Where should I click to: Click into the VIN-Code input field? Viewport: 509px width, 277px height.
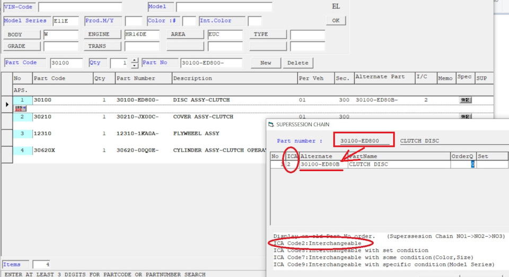point(80,7)
